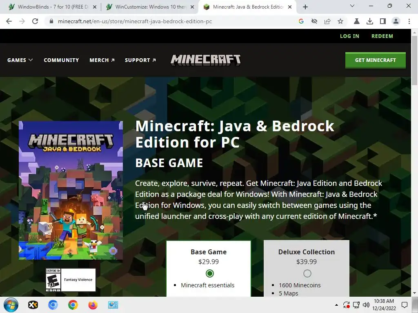Click the browser forward arrow
This screenshot has height=313, width=418.
point(22,21)
